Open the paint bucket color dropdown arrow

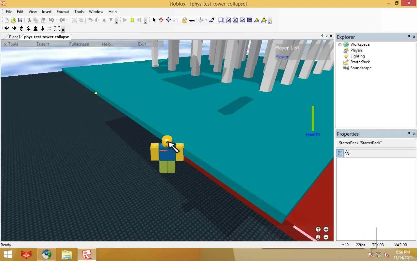point(206,20)
